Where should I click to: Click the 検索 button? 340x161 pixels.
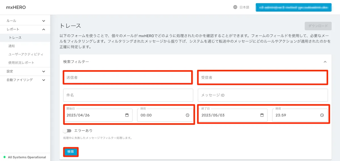71,152
